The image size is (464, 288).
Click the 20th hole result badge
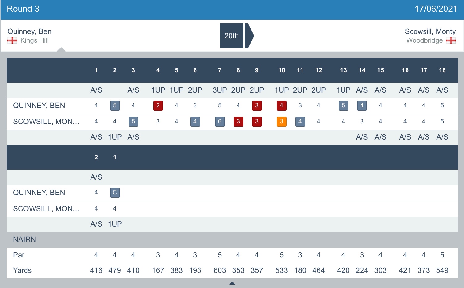pos(231,36)
